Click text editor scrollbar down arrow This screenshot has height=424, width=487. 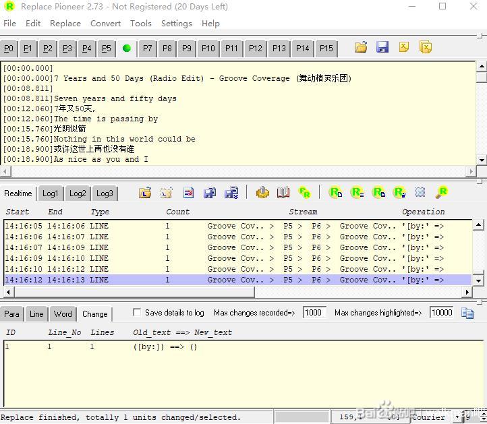tap(482, 160)
